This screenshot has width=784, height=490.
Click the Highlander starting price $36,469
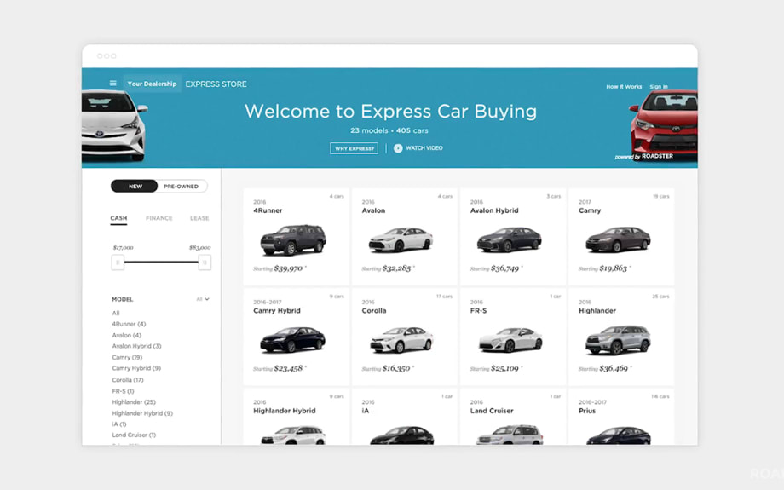(x=614, y=368)
